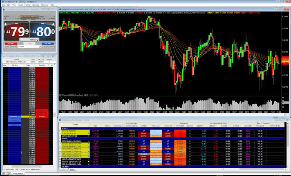The height and width of the screenshot is (176, 291).
Task: Select the FOREX group row in RadarScreen
Action: [172, 138]
